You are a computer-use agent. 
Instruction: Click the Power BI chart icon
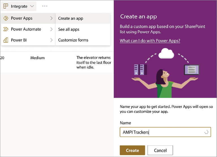6,40
